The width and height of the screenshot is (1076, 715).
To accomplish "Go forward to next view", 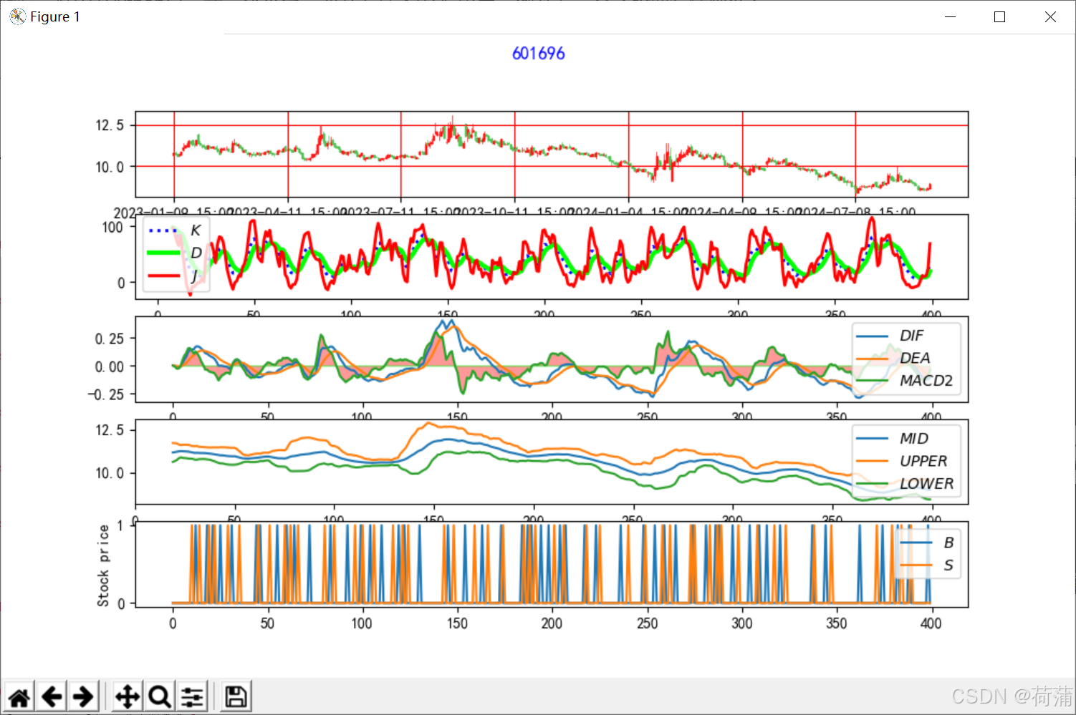I will click(x=84, y=696).
